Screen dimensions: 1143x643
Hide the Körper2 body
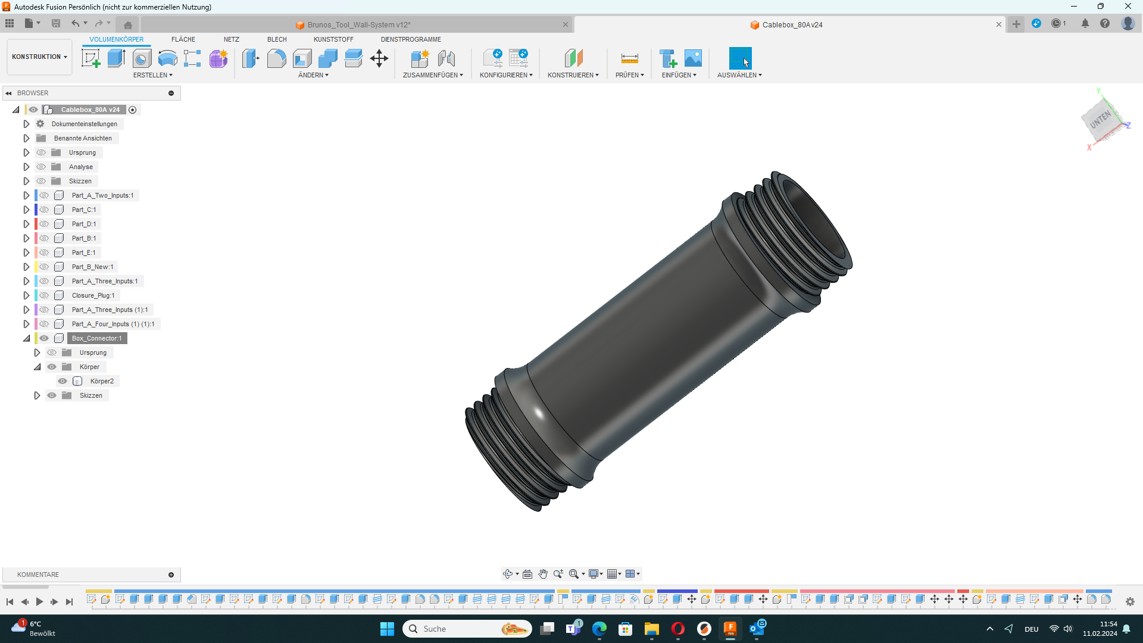point(63,381)
